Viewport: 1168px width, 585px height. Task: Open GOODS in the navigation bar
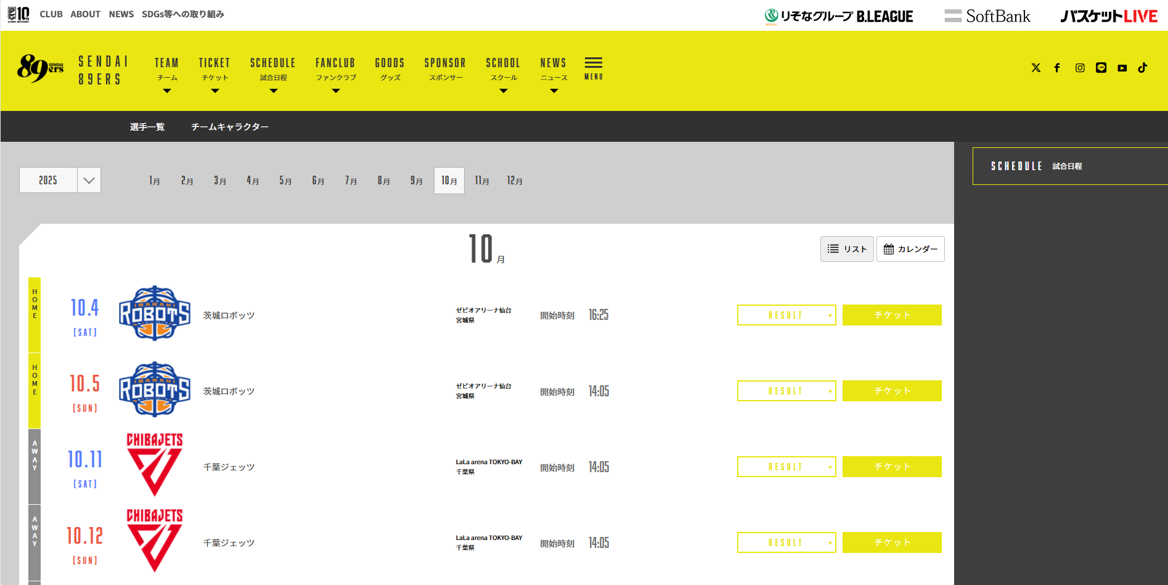coord(390,68)
